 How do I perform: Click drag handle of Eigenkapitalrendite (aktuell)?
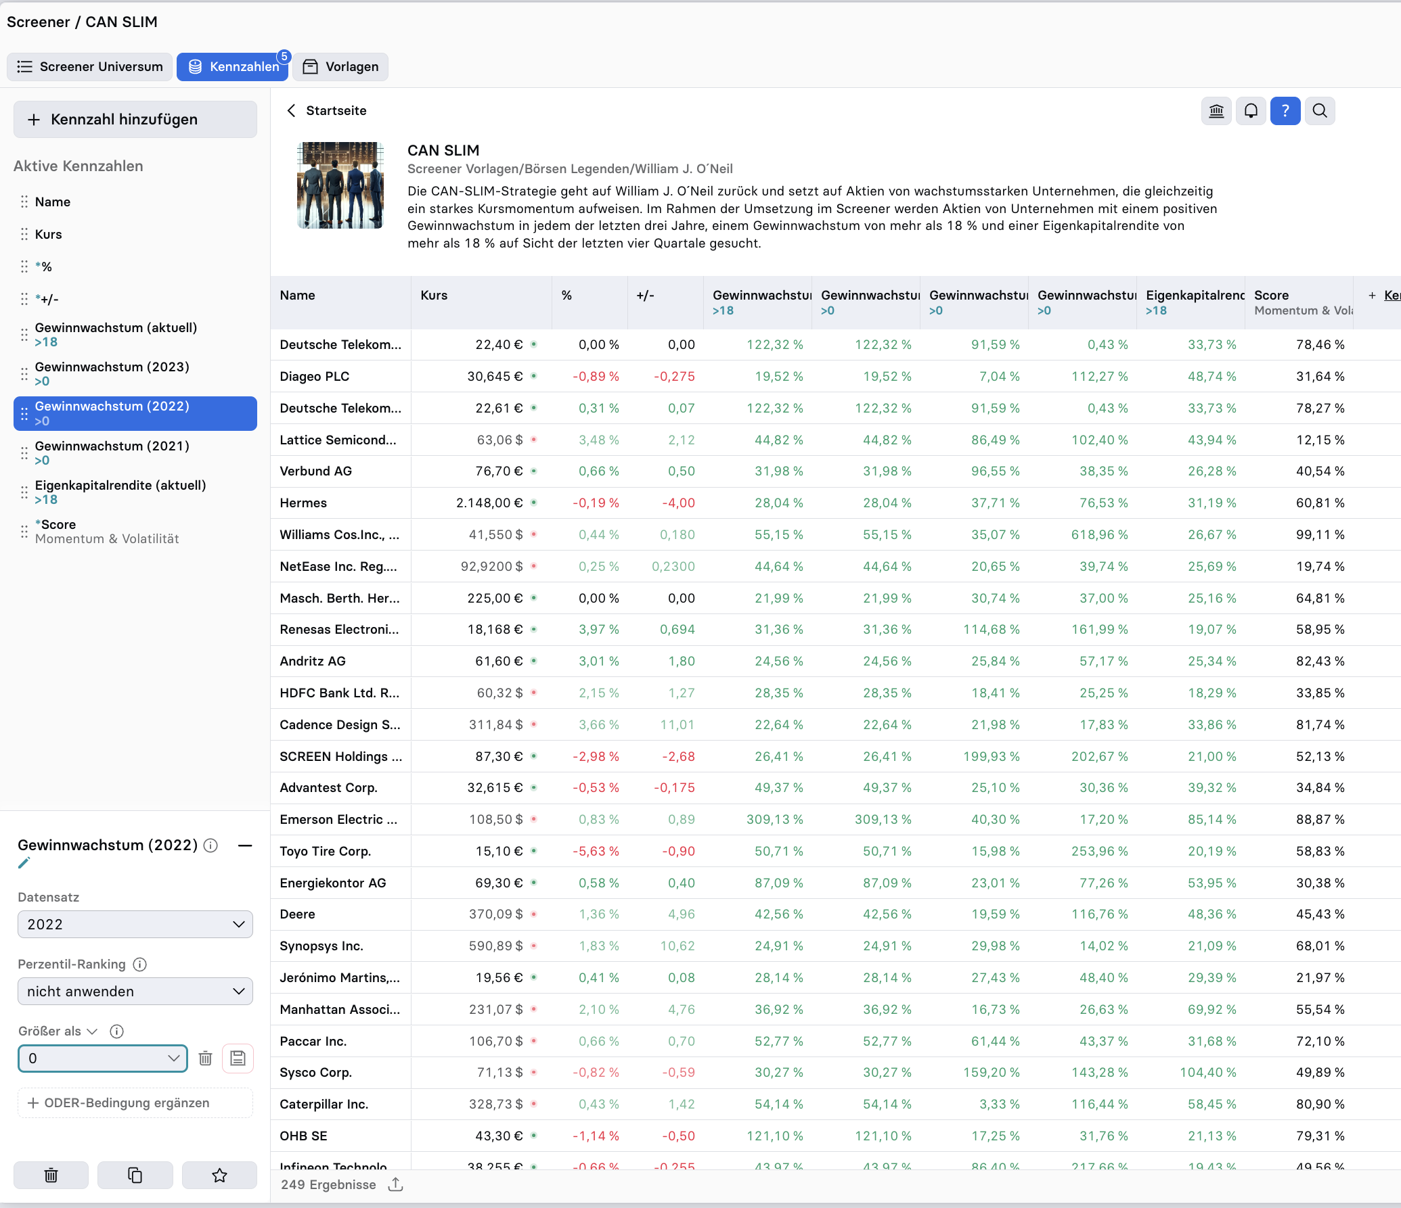point(24,492)
